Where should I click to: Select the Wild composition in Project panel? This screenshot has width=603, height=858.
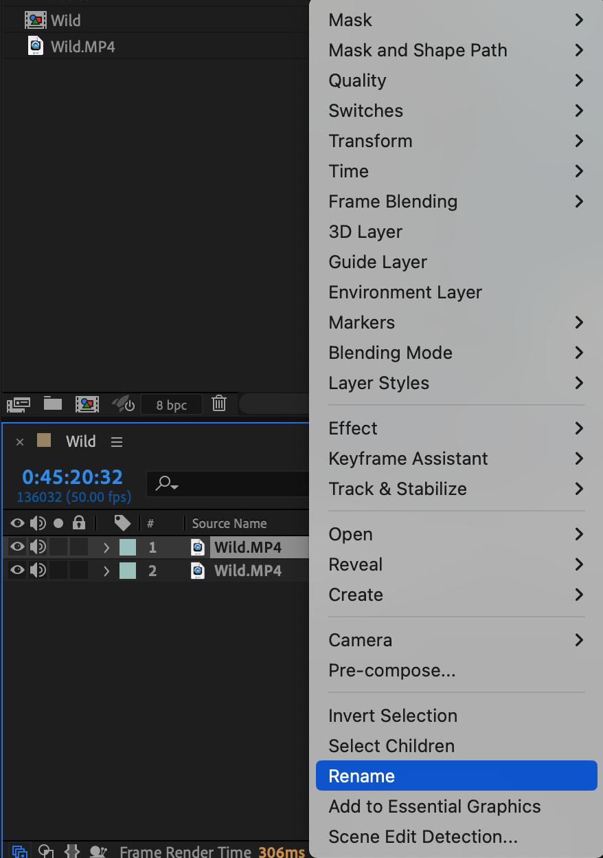[65, 21]
